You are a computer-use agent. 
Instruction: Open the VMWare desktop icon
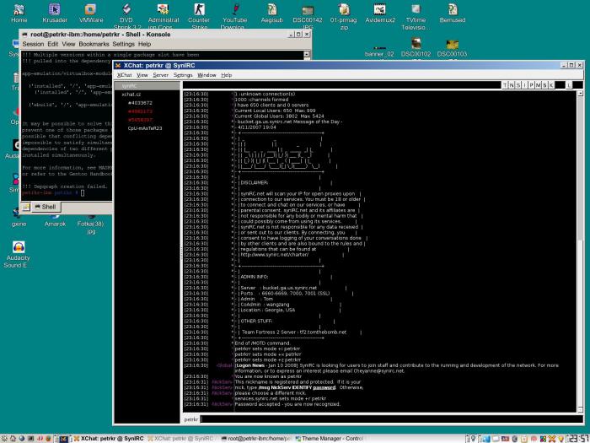[x=91, y=14]
